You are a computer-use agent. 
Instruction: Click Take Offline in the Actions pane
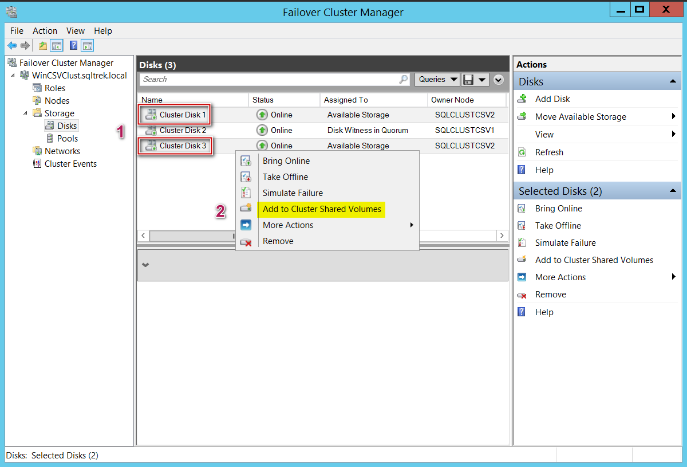click(x=558, y=226)
